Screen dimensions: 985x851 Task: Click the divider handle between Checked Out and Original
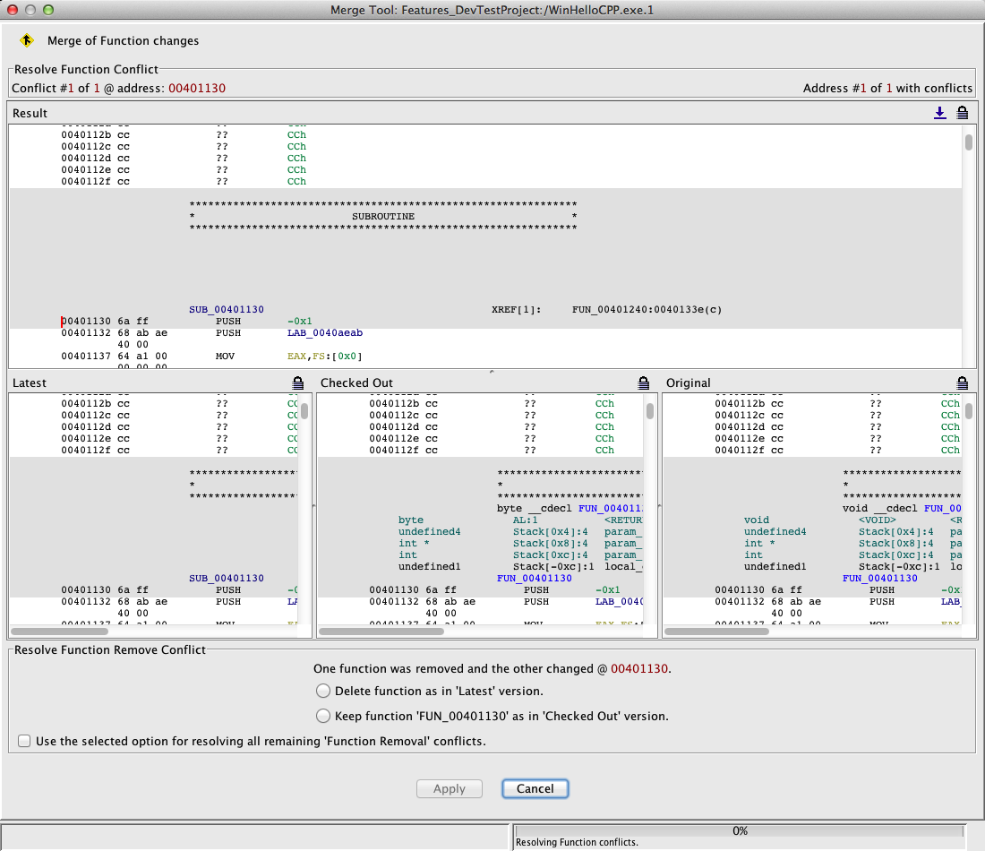pos(658,506)
